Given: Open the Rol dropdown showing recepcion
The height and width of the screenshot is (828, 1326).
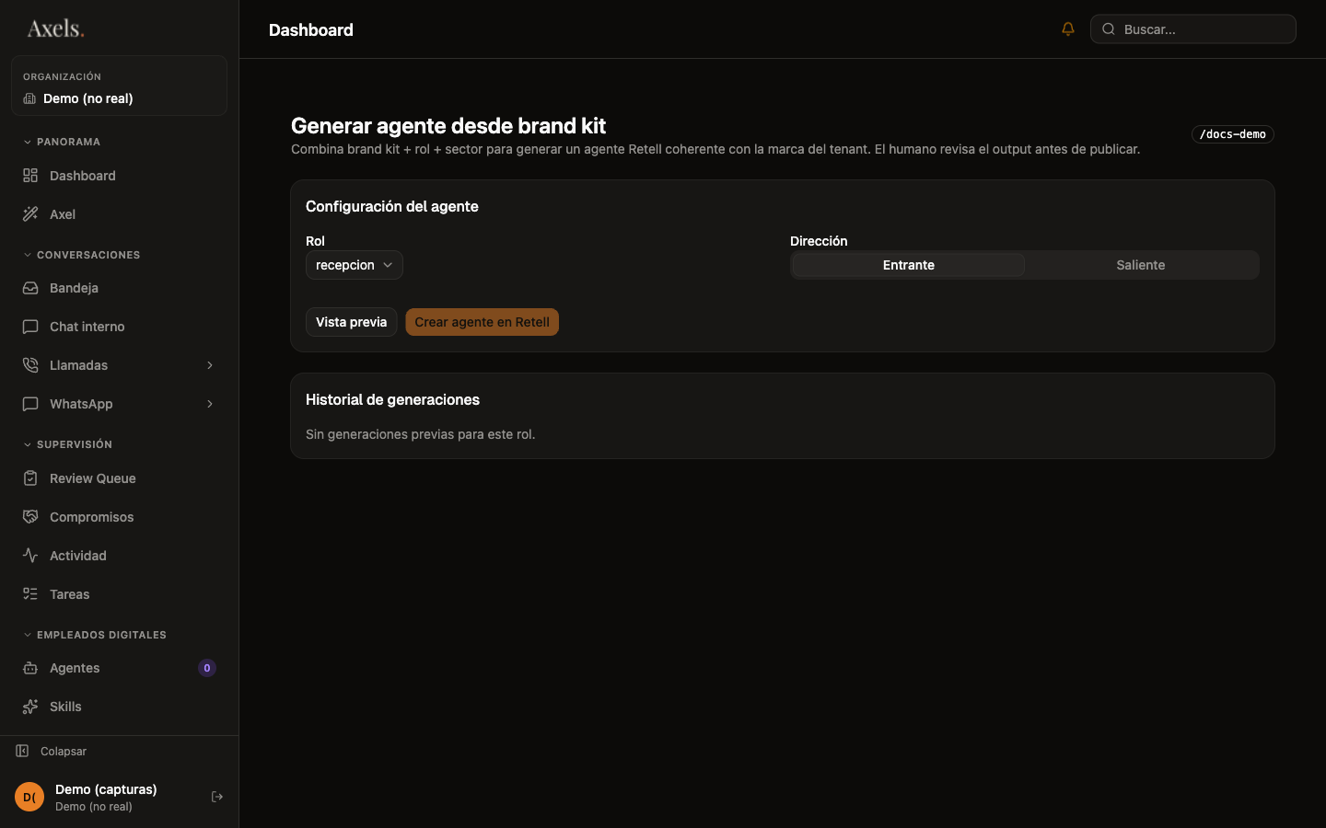Looking at the screenshot, I should 355,265.
